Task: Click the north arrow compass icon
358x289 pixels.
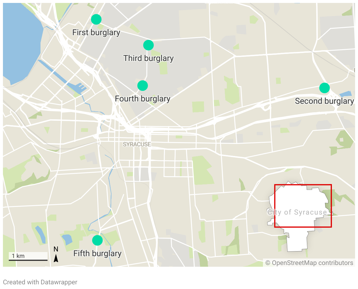Action: pyautogui.click(x=56, y=254)
